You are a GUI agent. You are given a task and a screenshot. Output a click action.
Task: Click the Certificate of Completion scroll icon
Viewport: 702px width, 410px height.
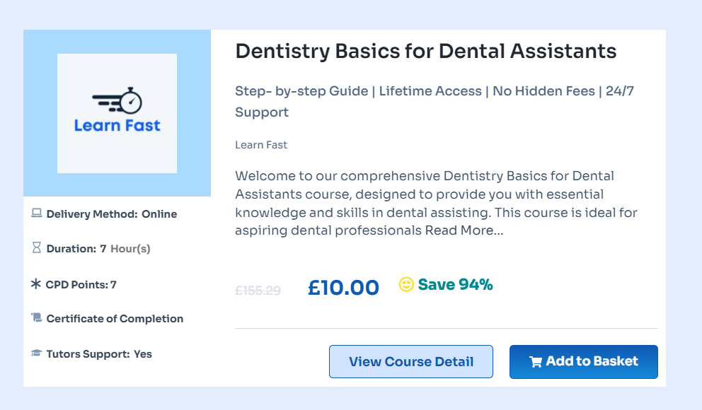click(37, 318)
